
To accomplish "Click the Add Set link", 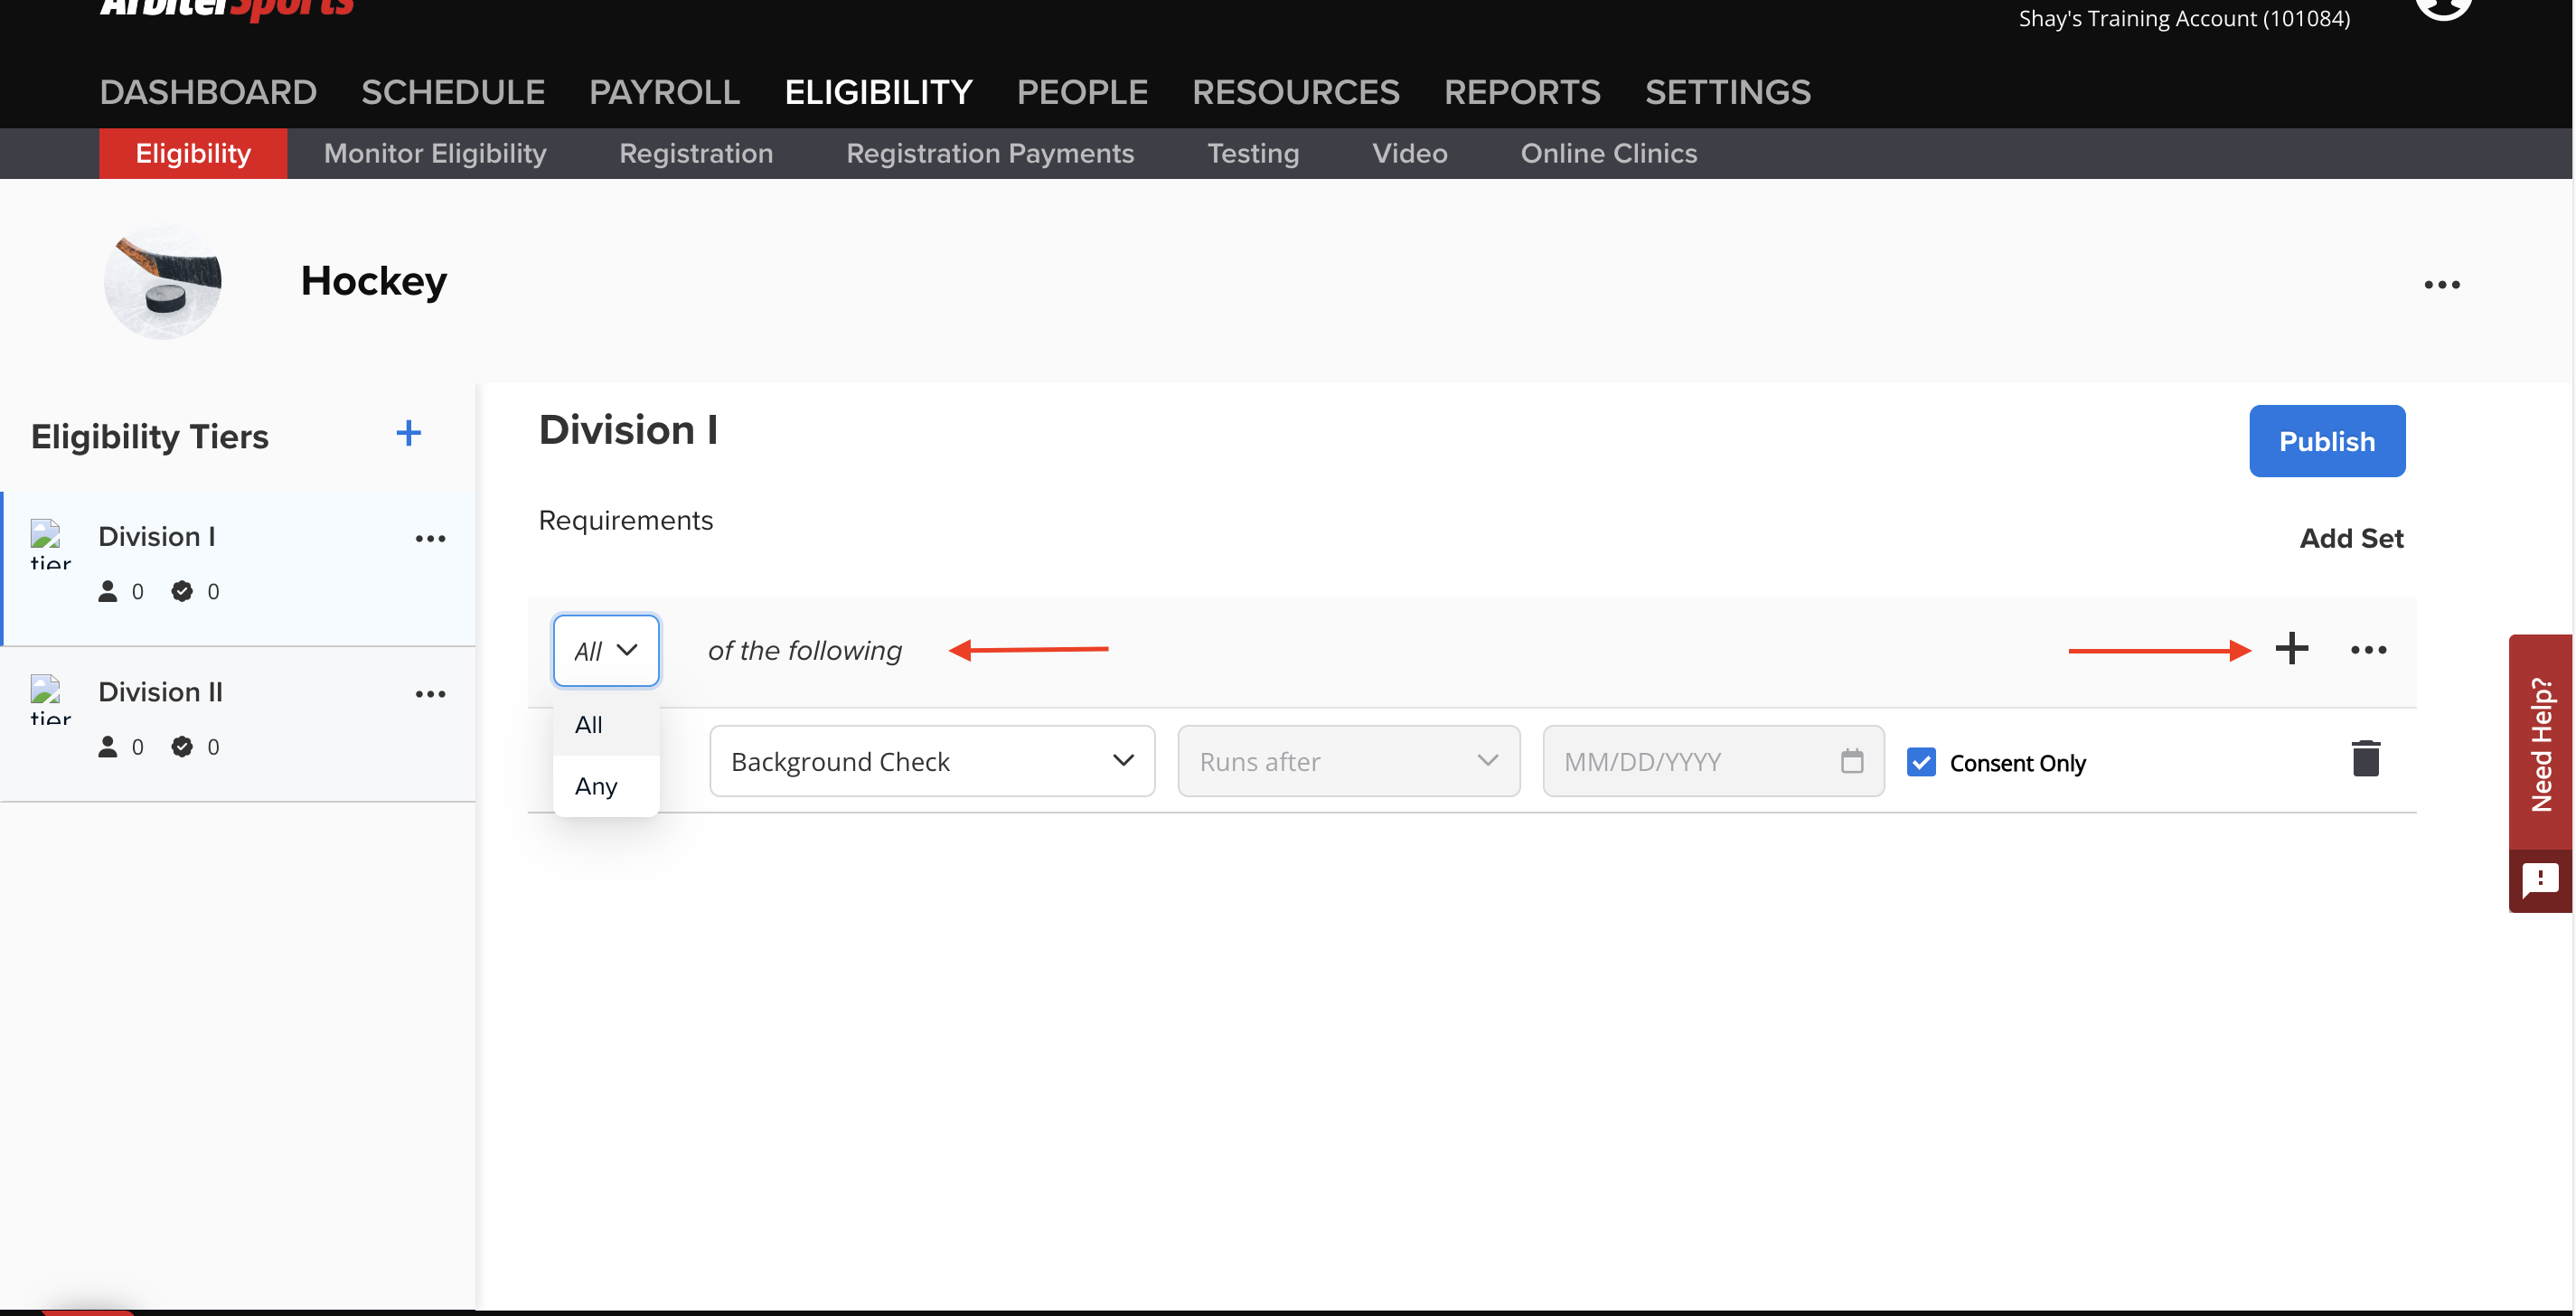I will 2350,538.
